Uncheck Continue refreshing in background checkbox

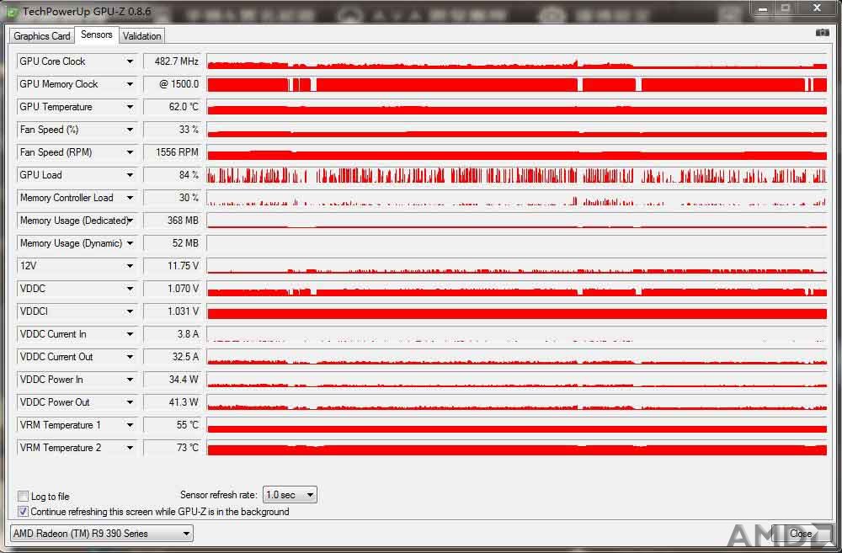pyautogui.click(x=23, y=511)
